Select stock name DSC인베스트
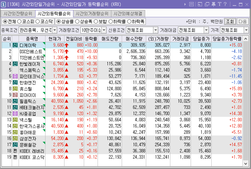251x169 pixels. 31,51
